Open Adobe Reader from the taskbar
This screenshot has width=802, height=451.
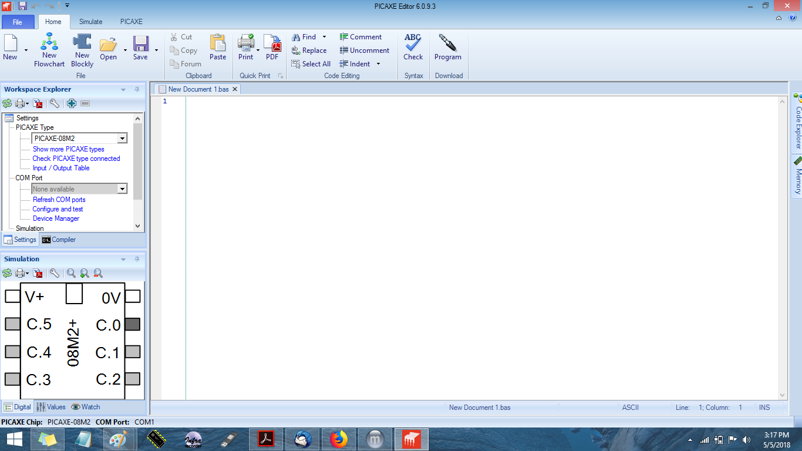[267, 439]
